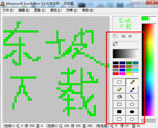This screenshot has height=128, width=158.
Task: Pick the magenta palette swatch
Action: (x=122, y=74)
